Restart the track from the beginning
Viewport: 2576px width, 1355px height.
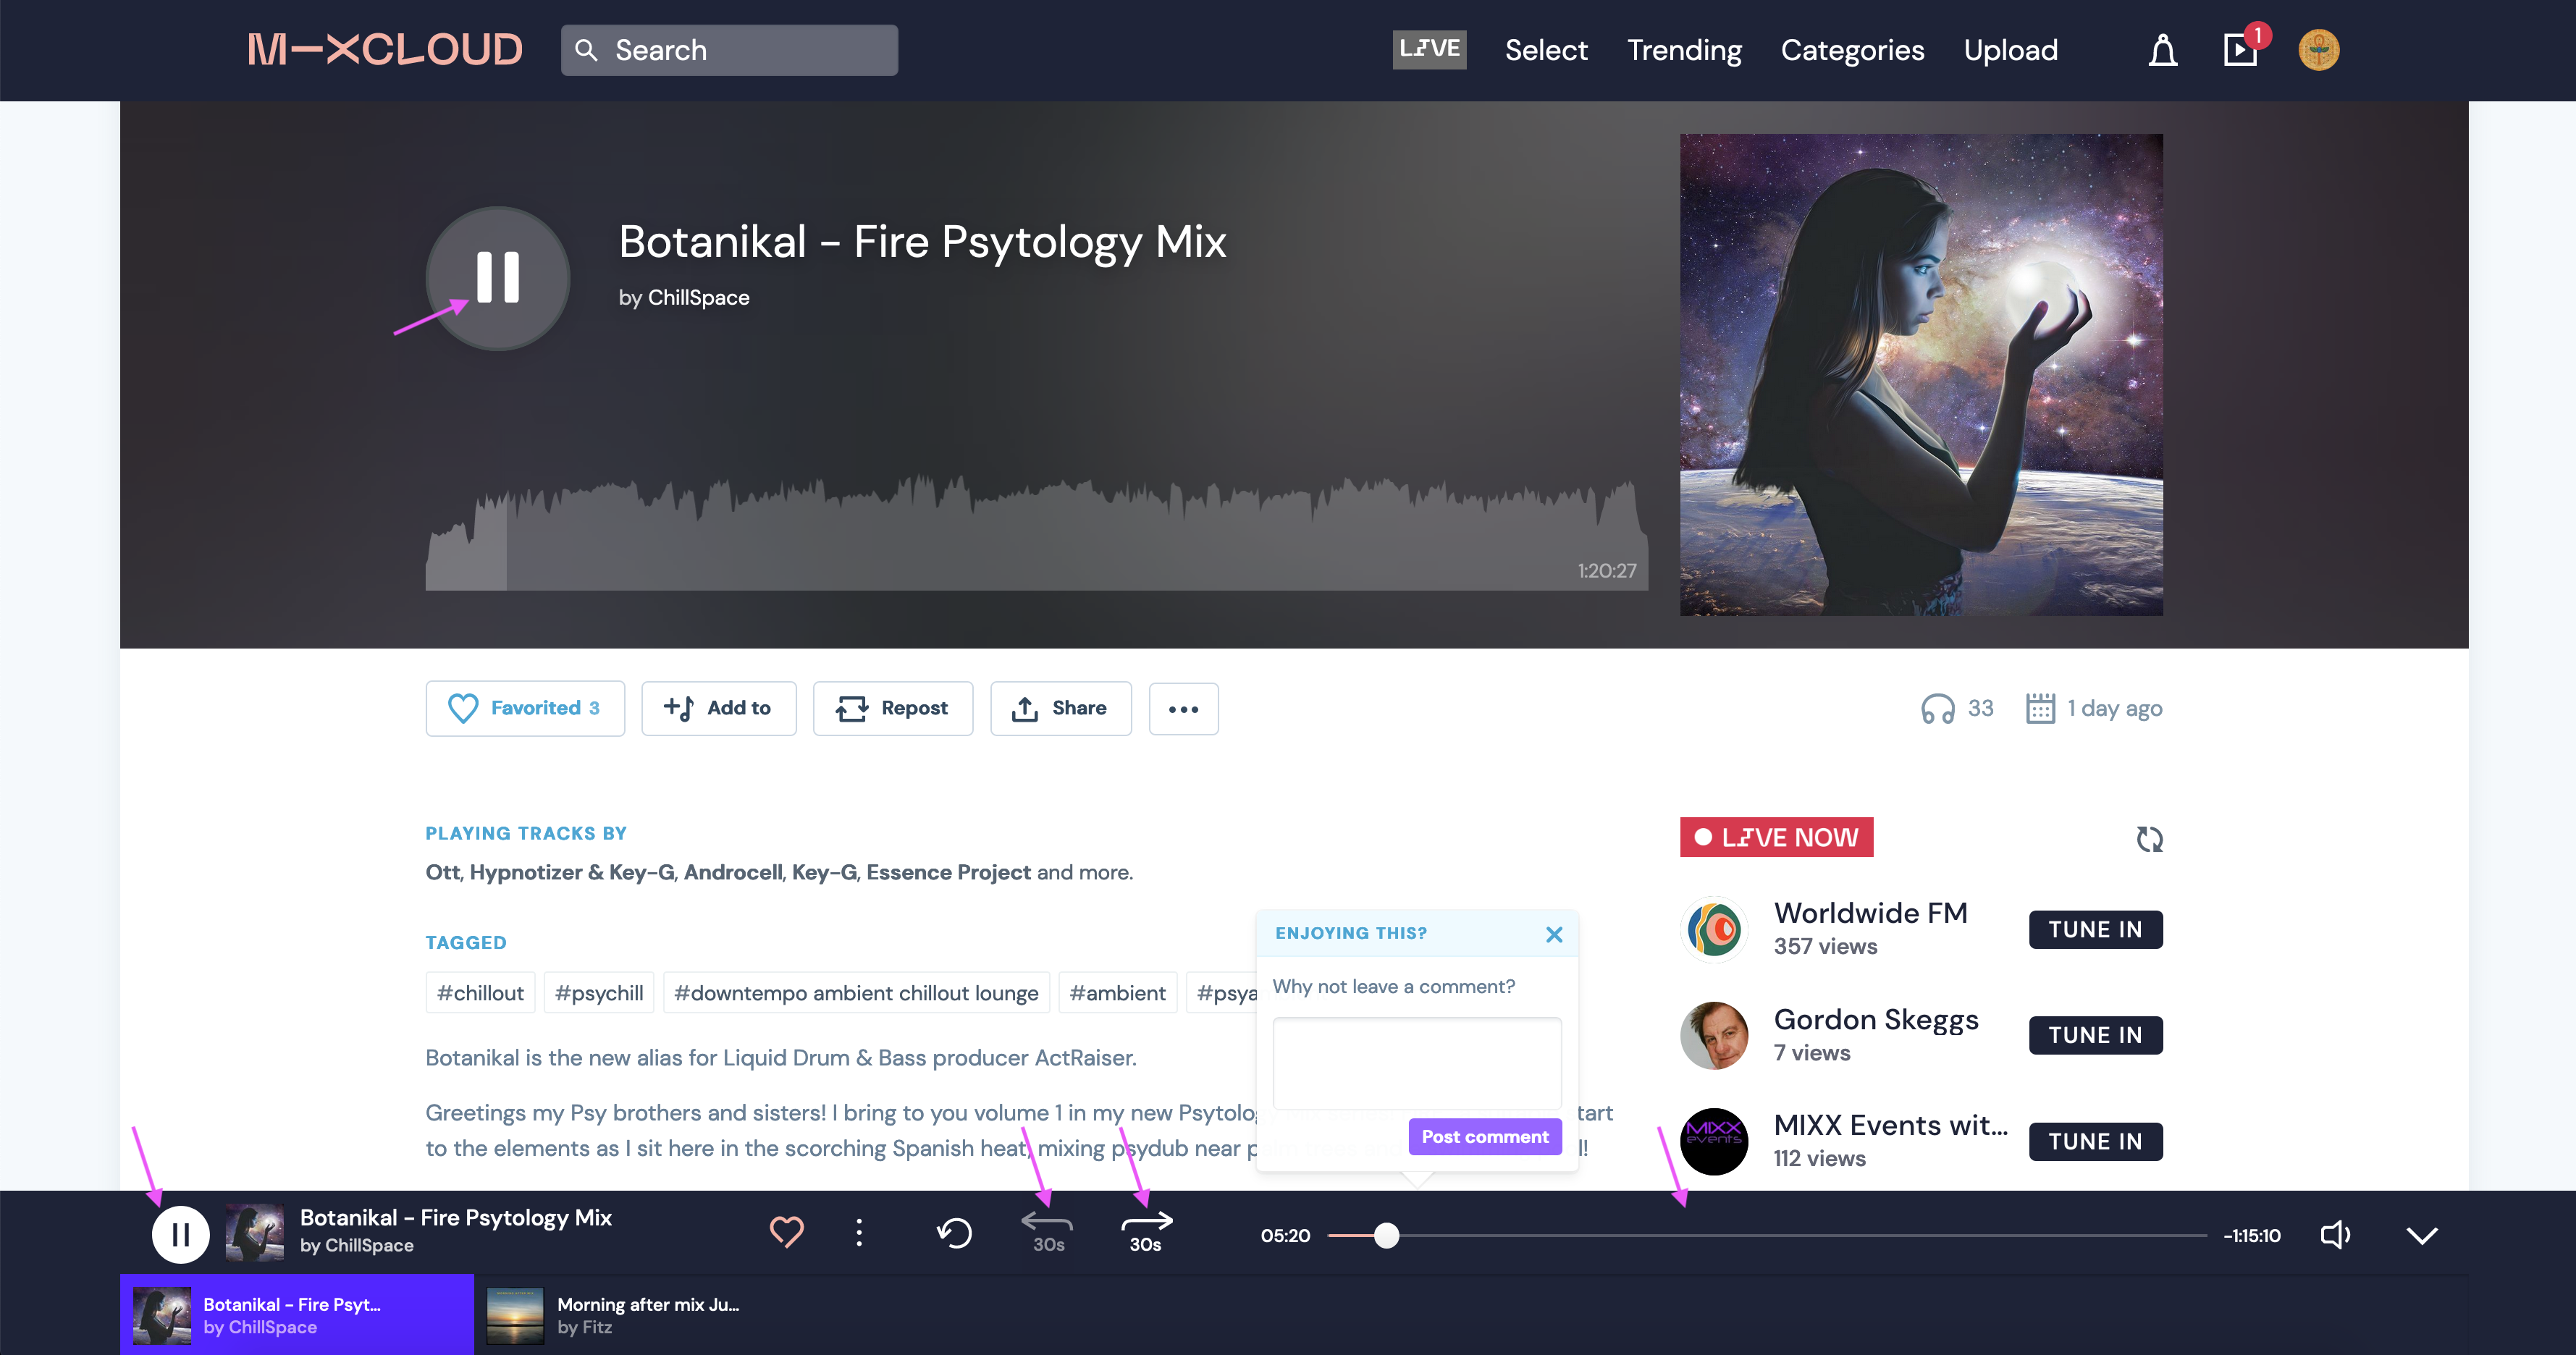954,1233
